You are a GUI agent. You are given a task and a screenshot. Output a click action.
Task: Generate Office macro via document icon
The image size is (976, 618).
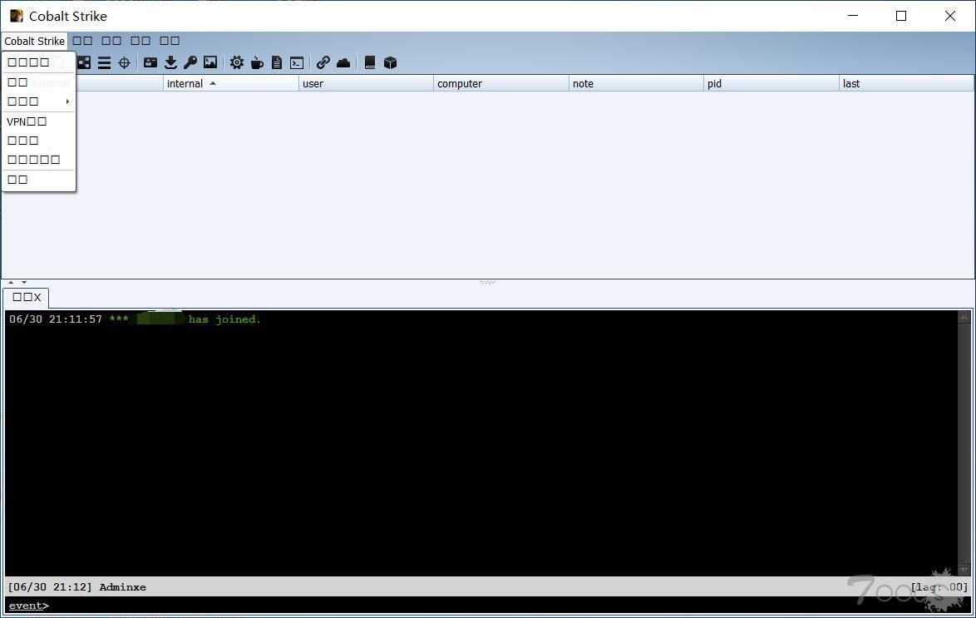277,63
